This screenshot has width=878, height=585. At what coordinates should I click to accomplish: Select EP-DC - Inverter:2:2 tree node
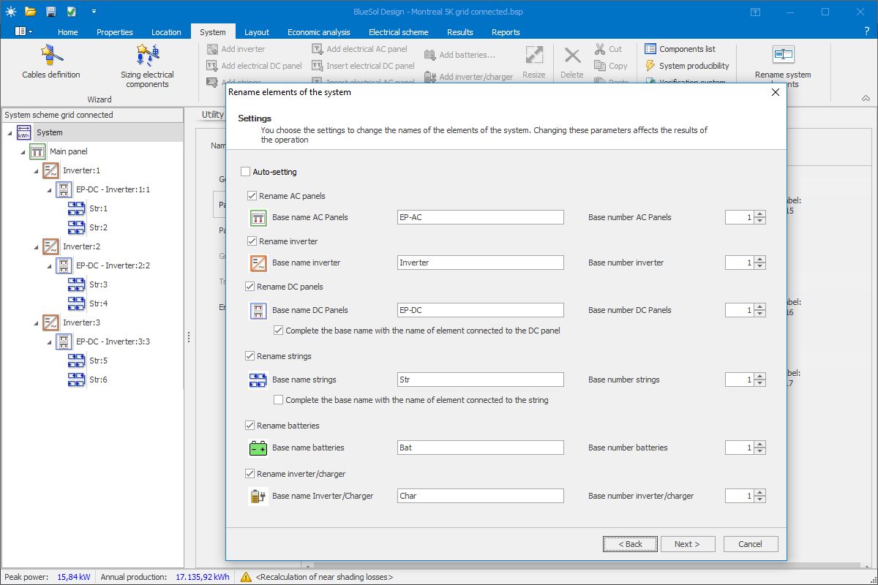point(113,265)
